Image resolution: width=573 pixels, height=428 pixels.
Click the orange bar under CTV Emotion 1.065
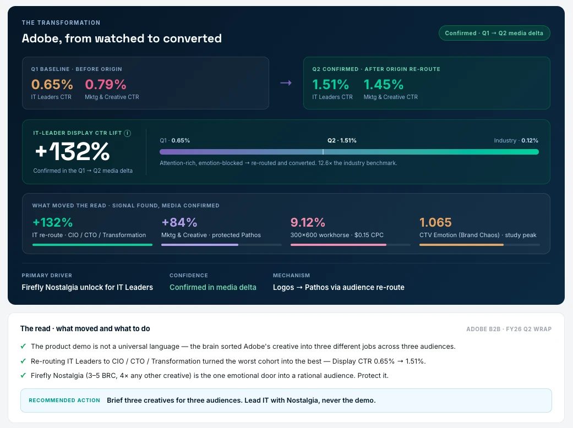coord(462,245)
